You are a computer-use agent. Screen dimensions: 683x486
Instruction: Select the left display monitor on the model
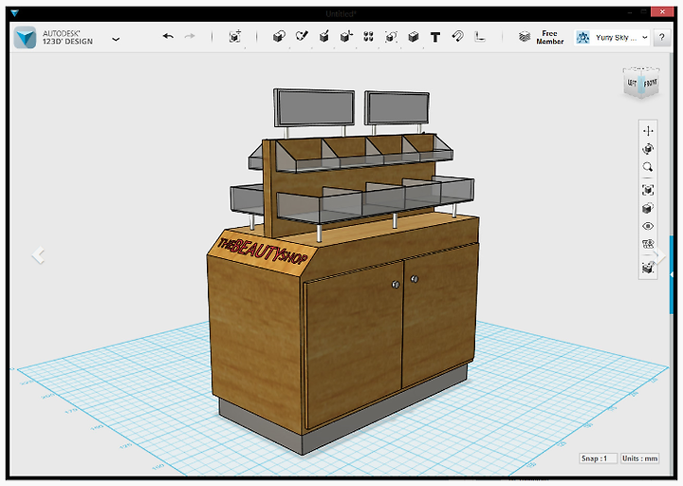coord(314,108)
